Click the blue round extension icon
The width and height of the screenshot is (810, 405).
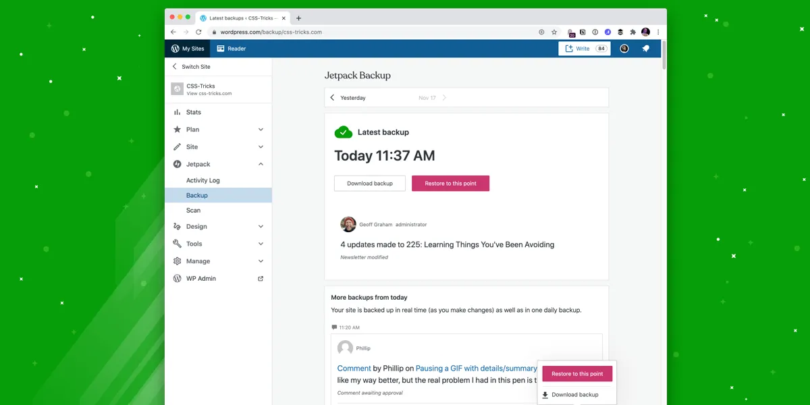tap(607, 32)
